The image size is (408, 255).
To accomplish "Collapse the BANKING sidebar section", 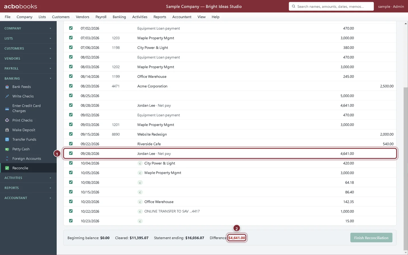I will pos(28,78).
